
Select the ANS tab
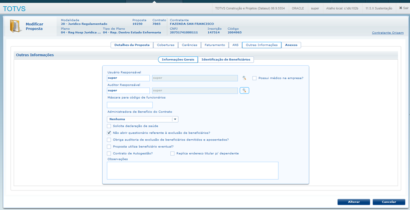pyautogui.click(x=235, y=45)
